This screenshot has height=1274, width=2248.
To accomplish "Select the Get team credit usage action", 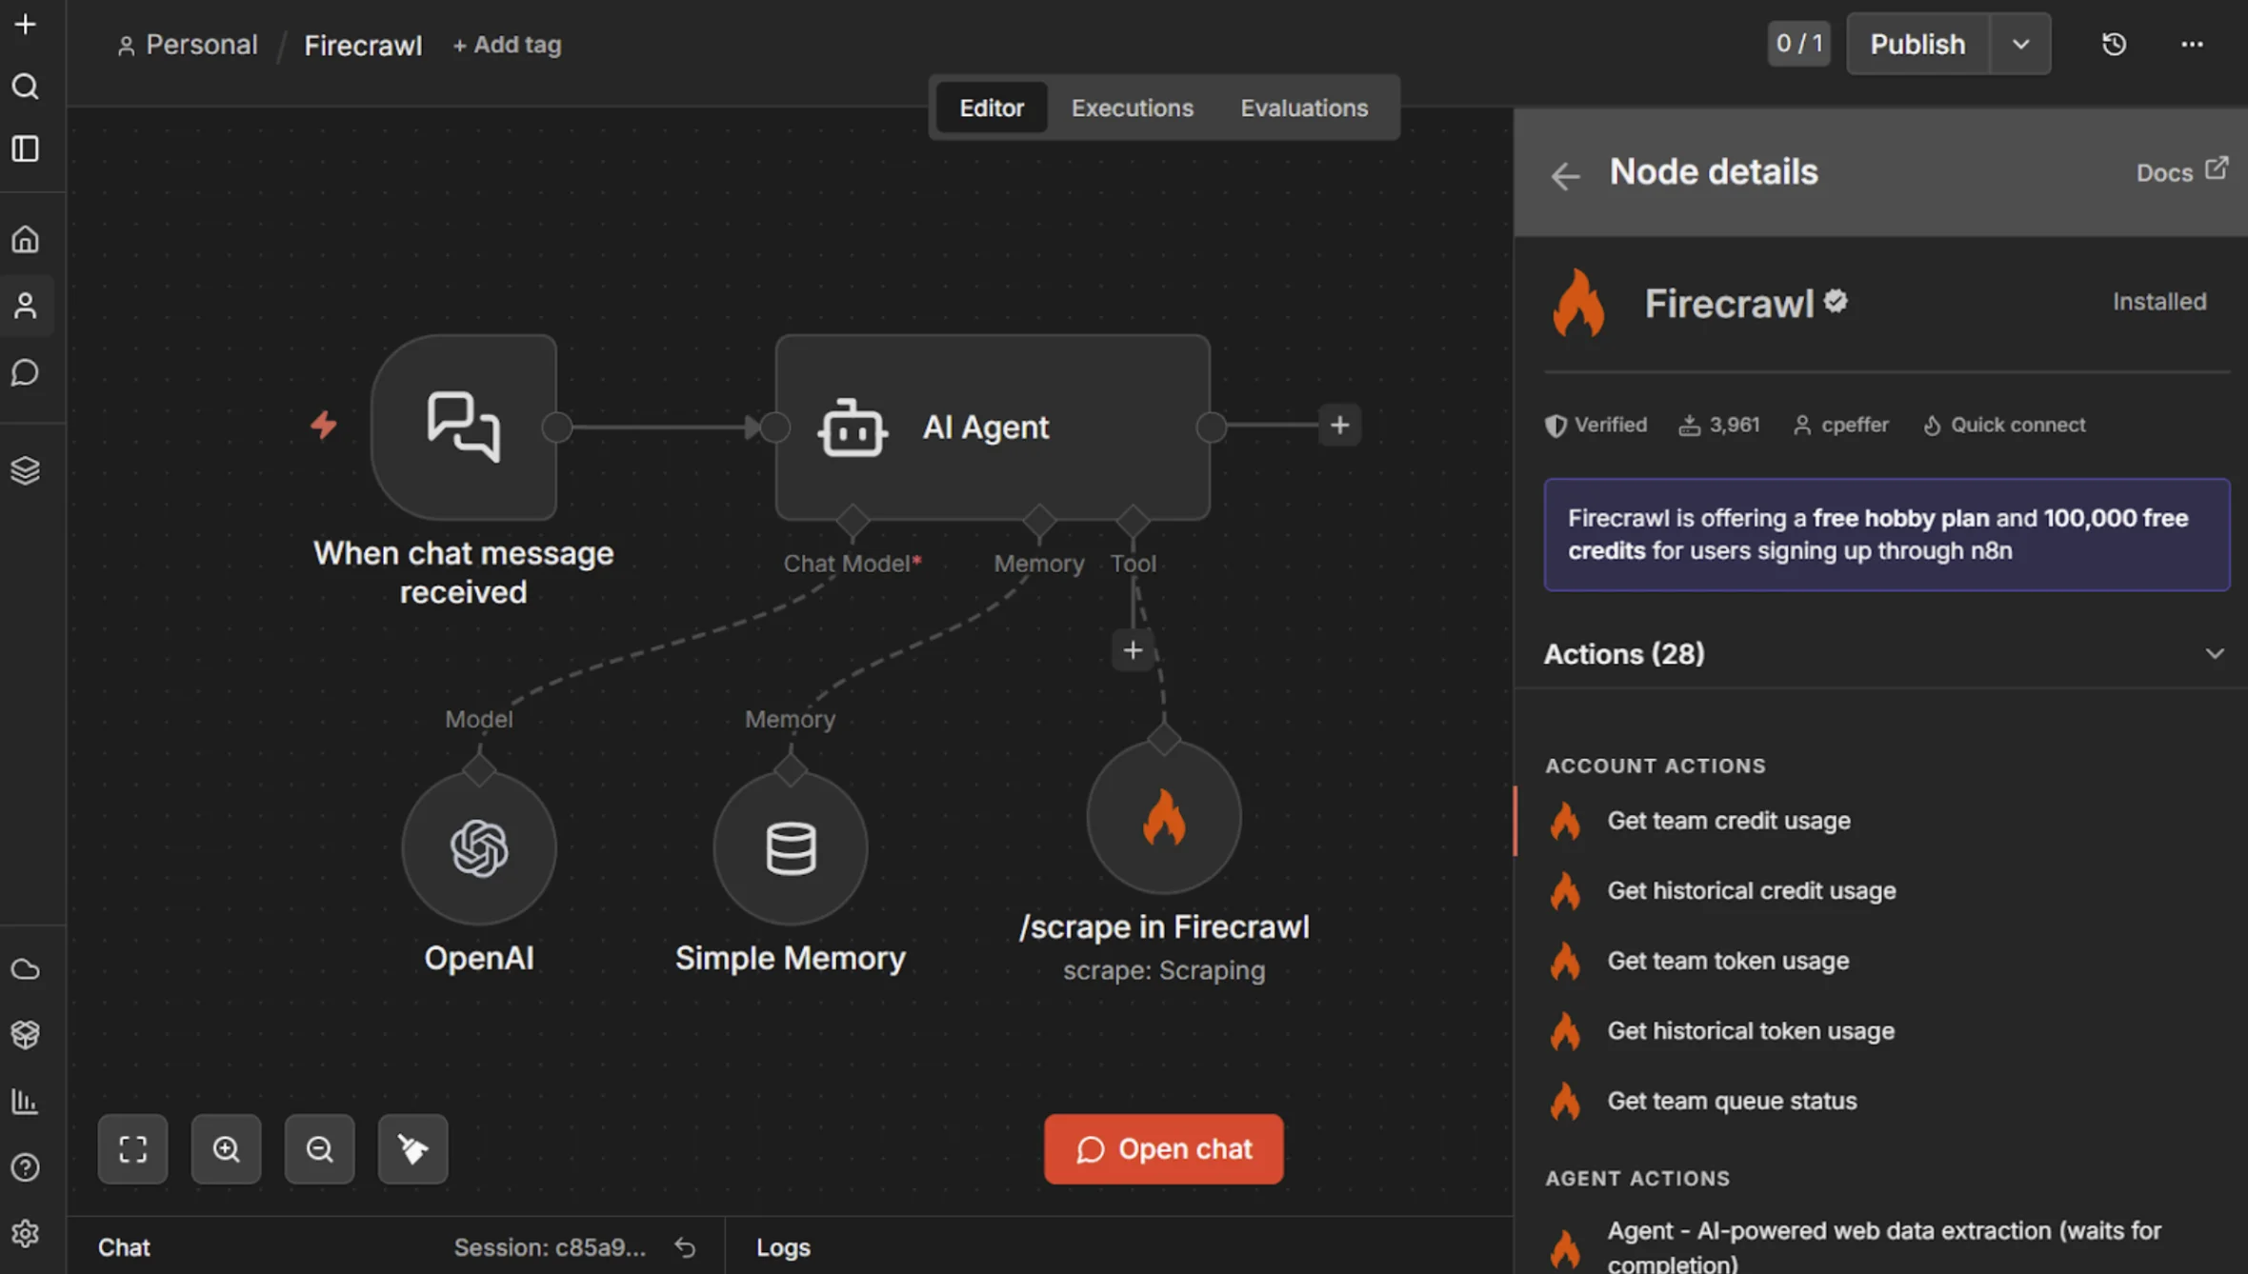I will [1729, 820].
